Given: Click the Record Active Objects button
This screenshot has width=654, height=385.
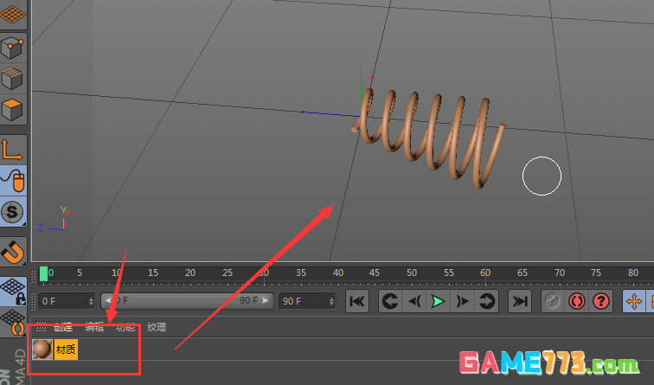Looking at the screenshot, I should (552, 301).
